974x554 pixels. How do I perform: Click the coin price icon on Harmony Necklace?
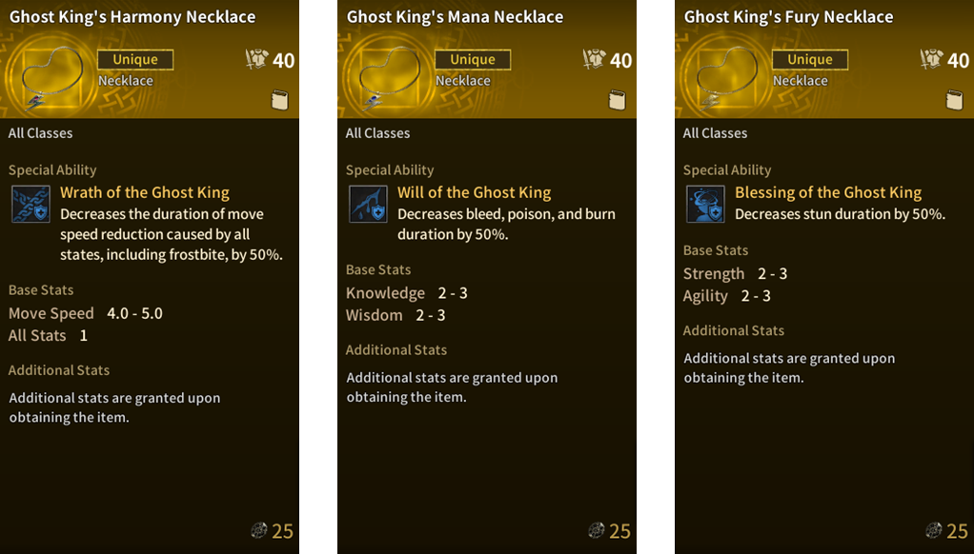259,531
